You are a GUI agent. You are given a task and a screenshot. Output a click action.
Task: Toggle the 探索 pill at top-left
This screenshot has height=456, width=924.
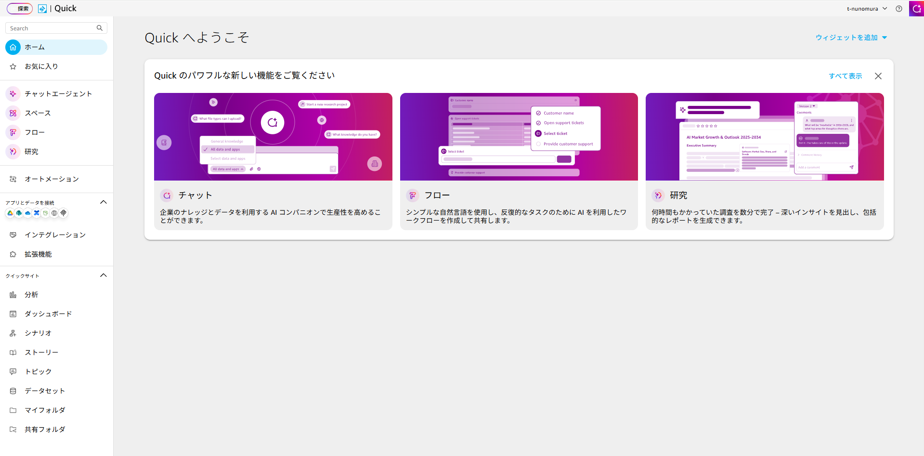20,9
